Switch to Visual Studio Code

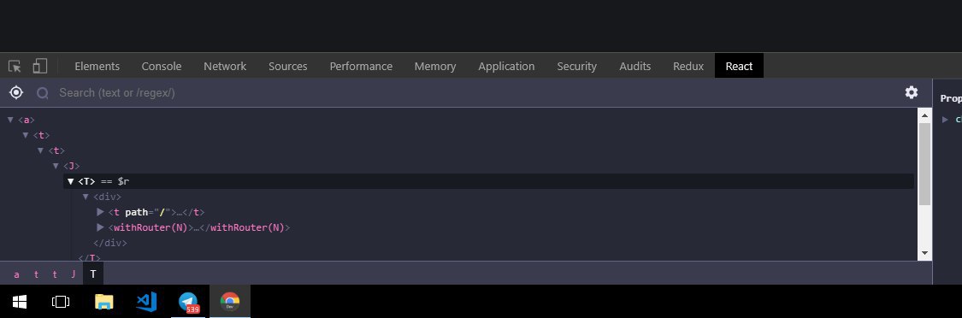tap(146, 302)
